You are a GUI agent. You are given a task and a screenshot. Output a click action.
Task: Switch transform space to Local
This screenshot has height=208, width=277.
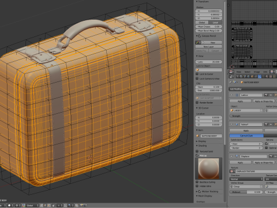(x=215, y=23)
